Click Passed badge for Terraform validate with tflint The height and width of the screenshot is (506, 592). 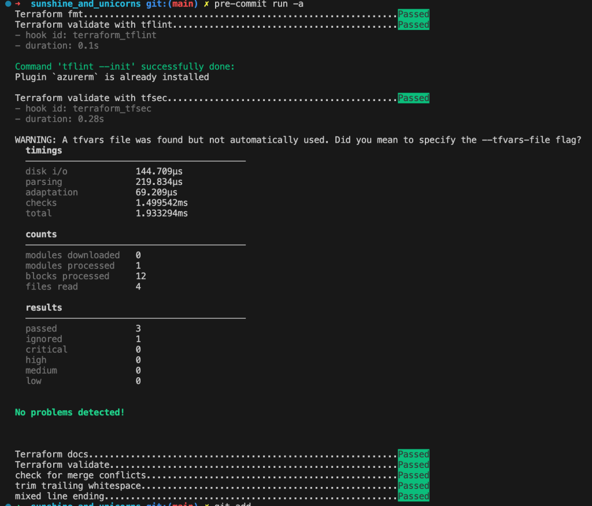pos(413,25)
